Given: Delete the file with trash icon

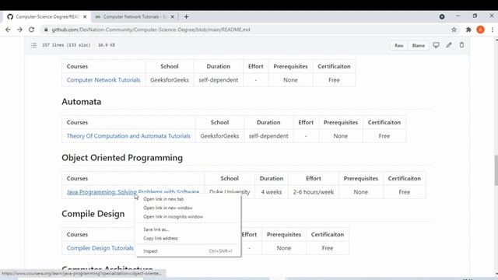Looking at the screenshot, I should [461, 45].
